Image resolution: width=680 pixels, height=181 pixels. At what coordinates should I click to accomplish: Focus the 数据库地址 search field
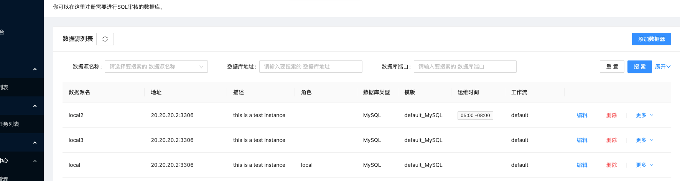coord(311,67)
